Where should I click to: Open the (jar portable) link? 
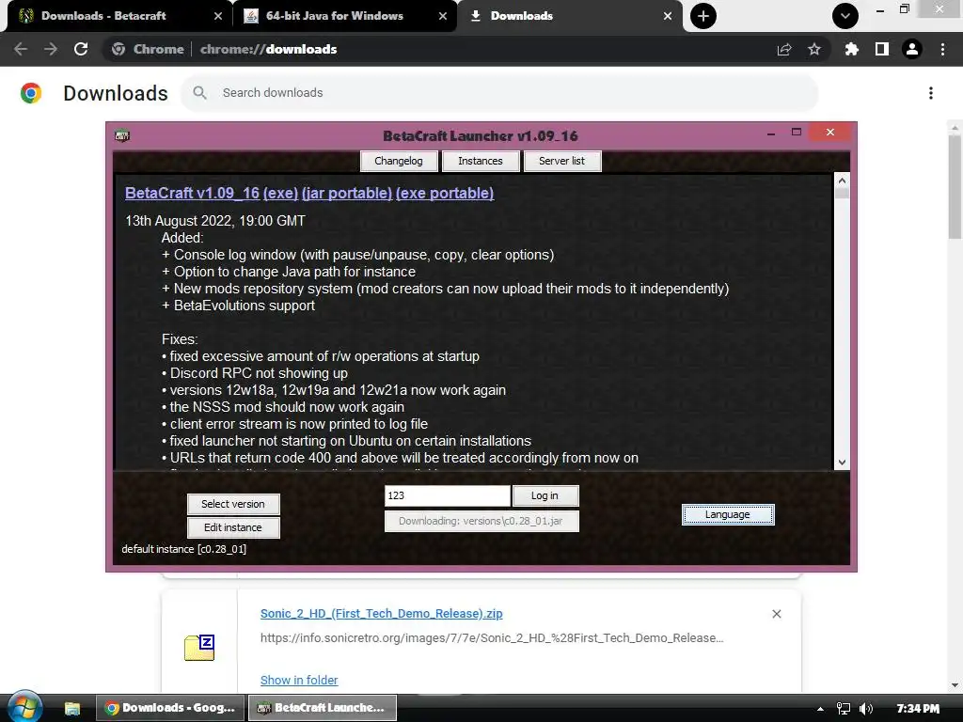[347, 193]
